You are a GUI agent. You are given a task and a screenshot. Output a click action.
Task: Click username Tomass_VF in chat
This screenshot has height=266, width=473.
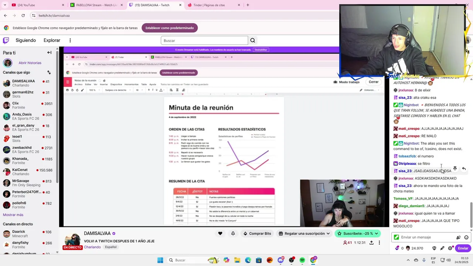click(403, 198)
